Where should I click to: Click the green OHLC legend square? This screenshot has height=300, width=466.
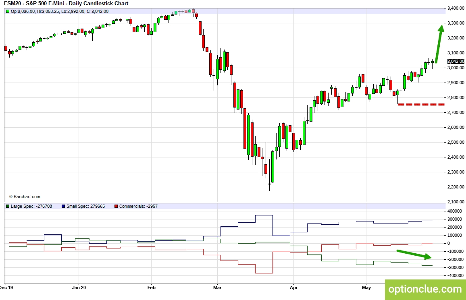(8, 12)
